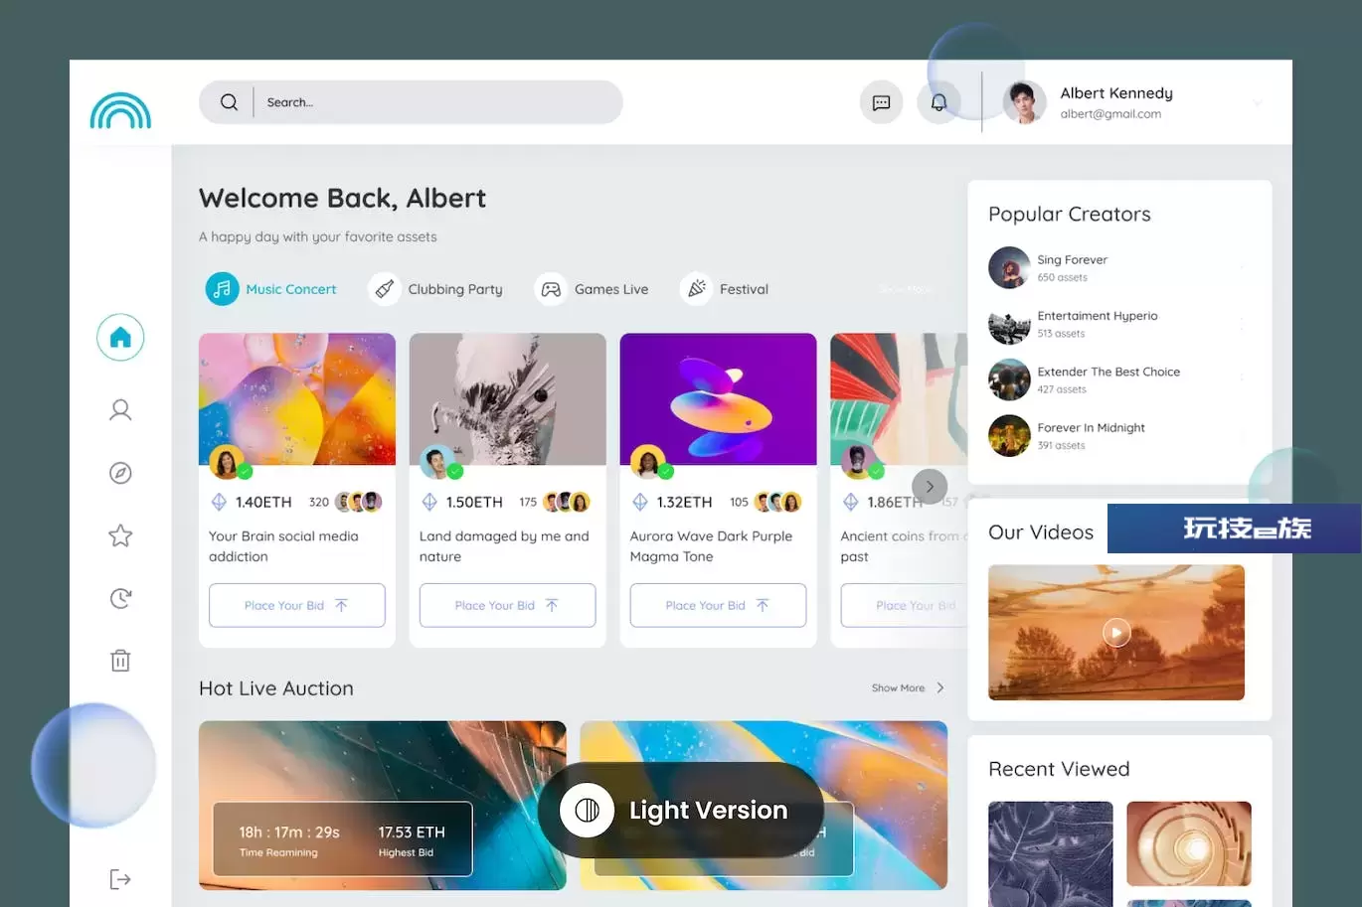Screen dimensions: 1362x907
Task: Toggle the Light Version switch icon
Action: click(587, 811)
